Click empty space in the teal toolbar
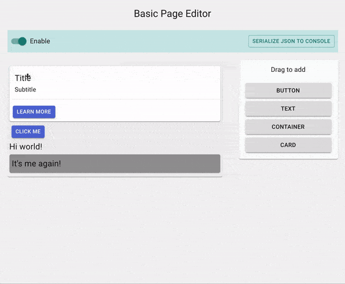Screen dimensions: 345x284 tap(149, 41)
